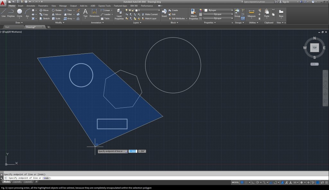Toggle the drawing grid display in status bar

click(x=242, y=182)
